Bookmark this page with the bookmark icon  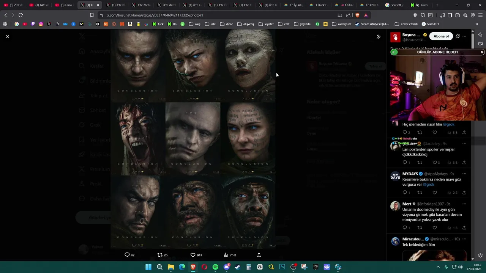(92, 15)
